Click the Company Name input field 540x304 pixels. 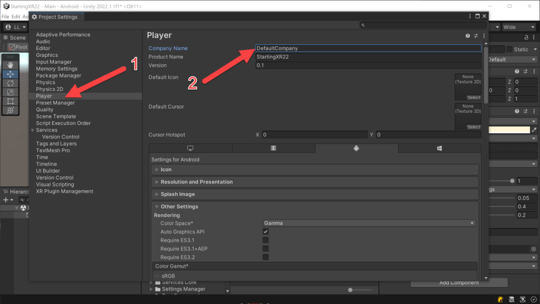368,48
